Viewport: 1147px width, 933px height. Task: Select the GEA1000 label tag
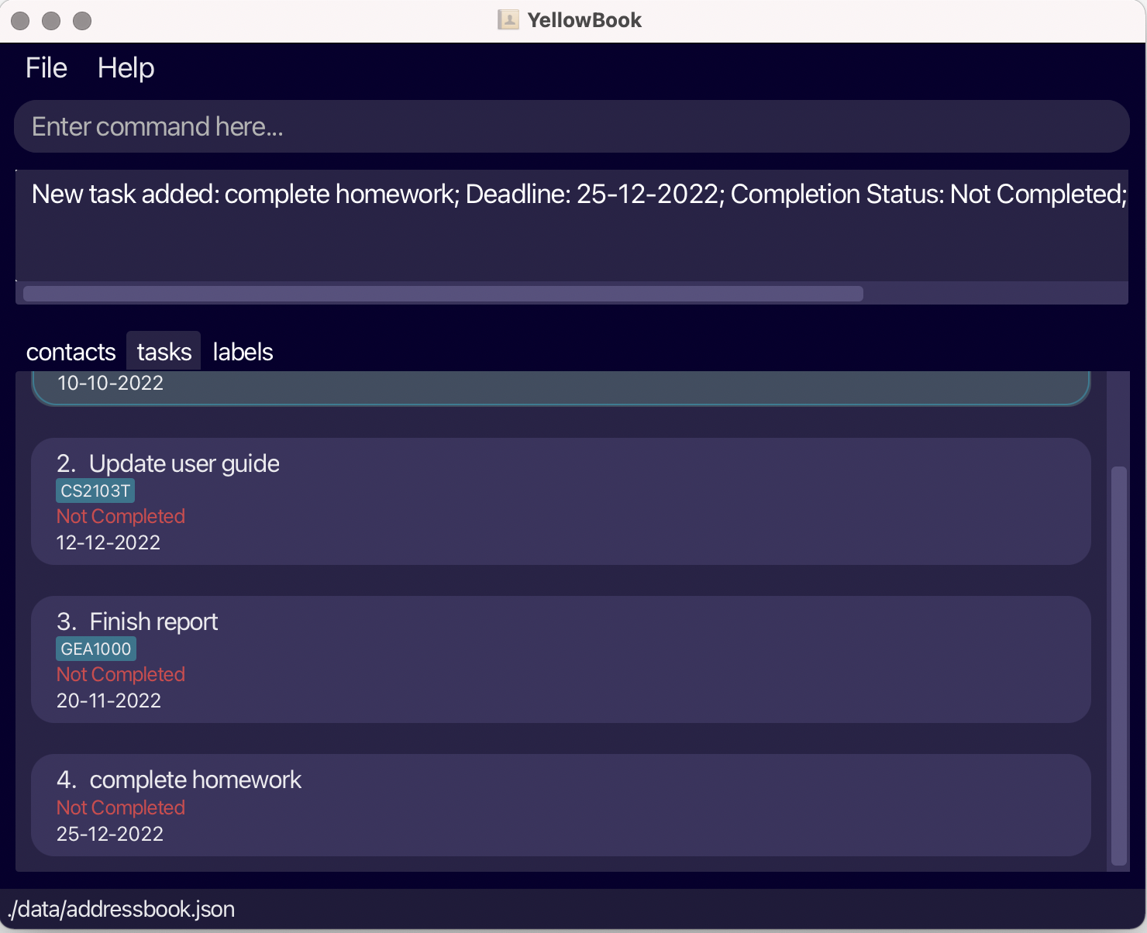click(x=96, y=649)
